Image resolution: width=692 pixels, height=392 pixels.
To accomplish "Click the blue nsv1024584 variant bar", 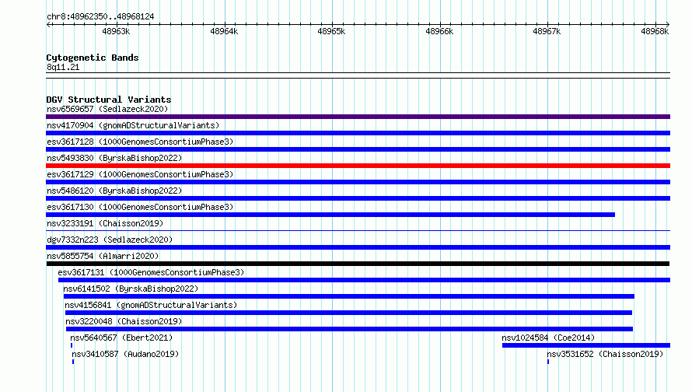I will point(586,345).
